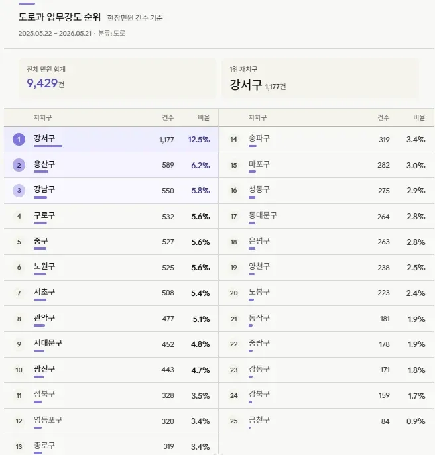Click the 275 count for 성동구

pos(383,191)
